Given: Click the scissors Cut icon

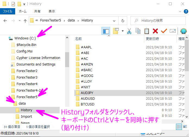Looking at the screenshot, I should (129, 31).
